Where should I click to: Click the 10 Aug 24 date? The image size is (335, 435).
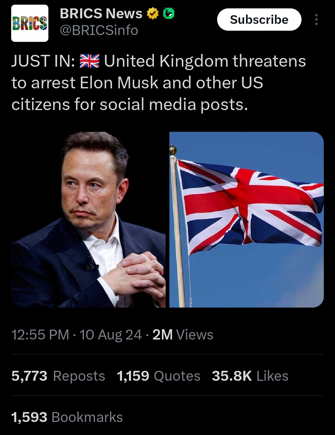point(111,335)
